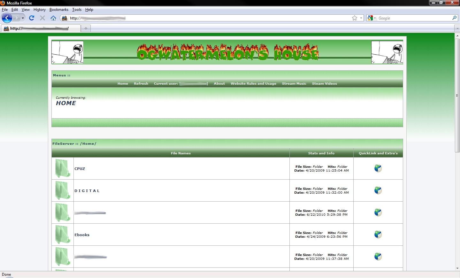Click the D I G I T A L folder name
Screen dimensions: 460x278
[x=87, y=191]
